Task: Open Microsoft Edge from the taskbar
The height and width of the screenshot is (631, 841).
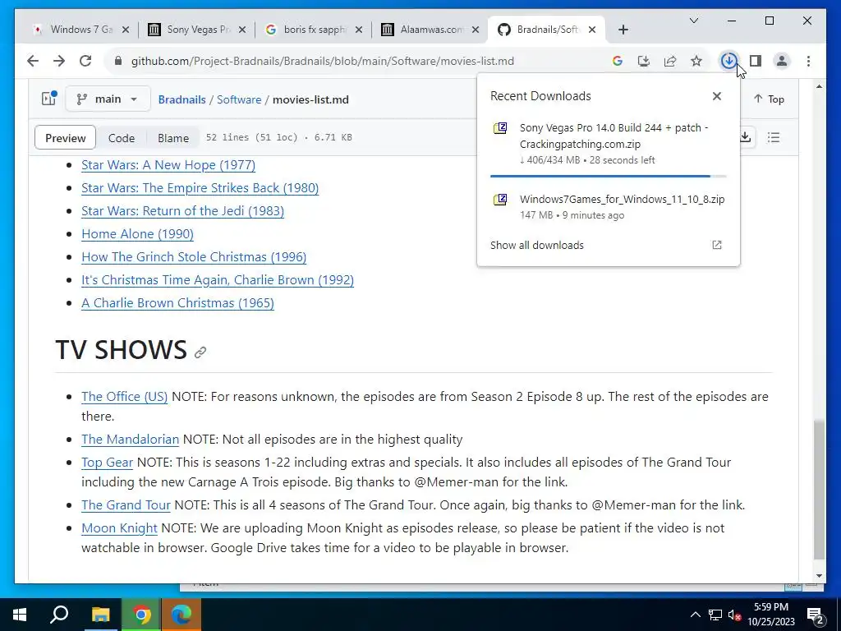Action: coord(182,615)
